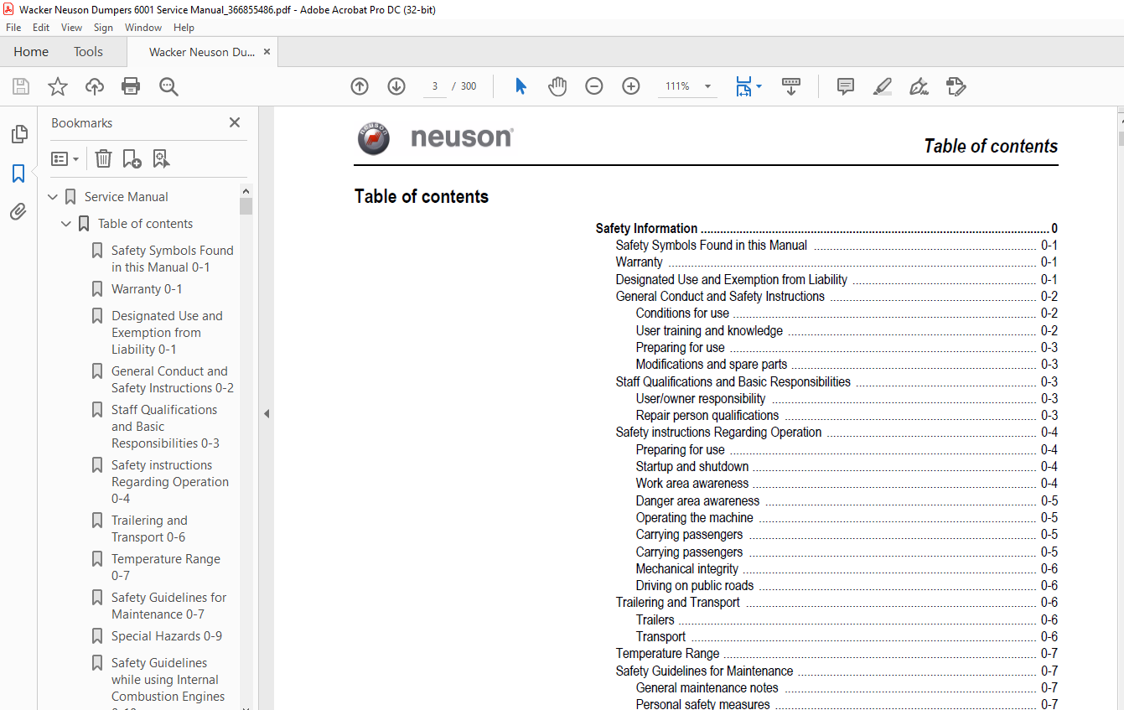Image resolution: width=1124 pixels, height=710 pixels.
Task: Open the Window menu
Action: click(x=143, y=28)
